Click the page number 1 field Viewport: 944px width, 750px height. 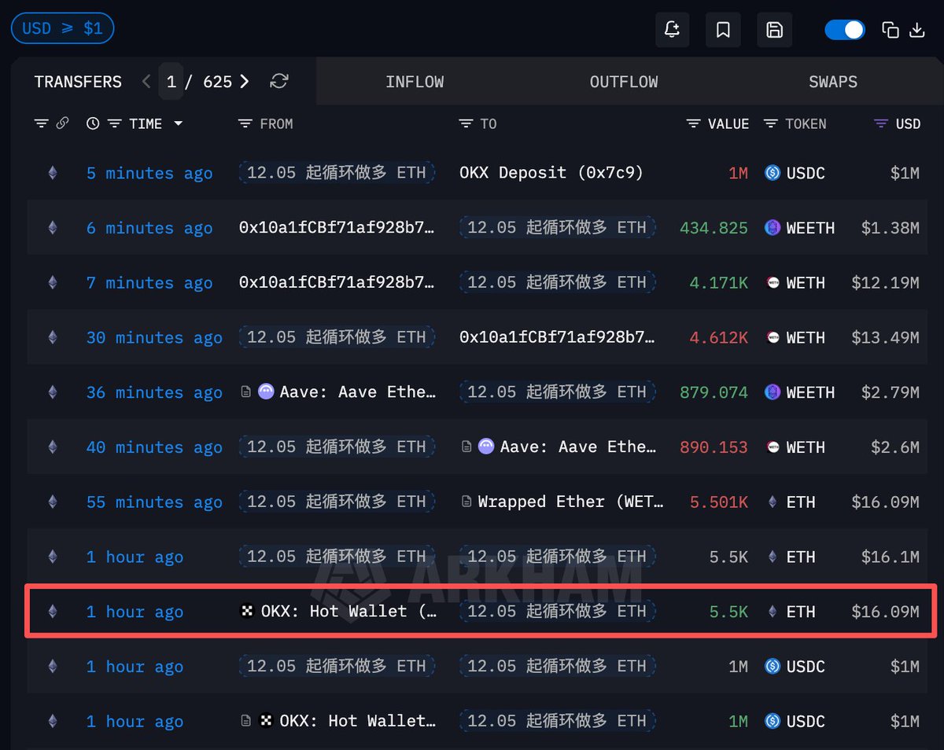pyautogui.click(x=171, y=82)
